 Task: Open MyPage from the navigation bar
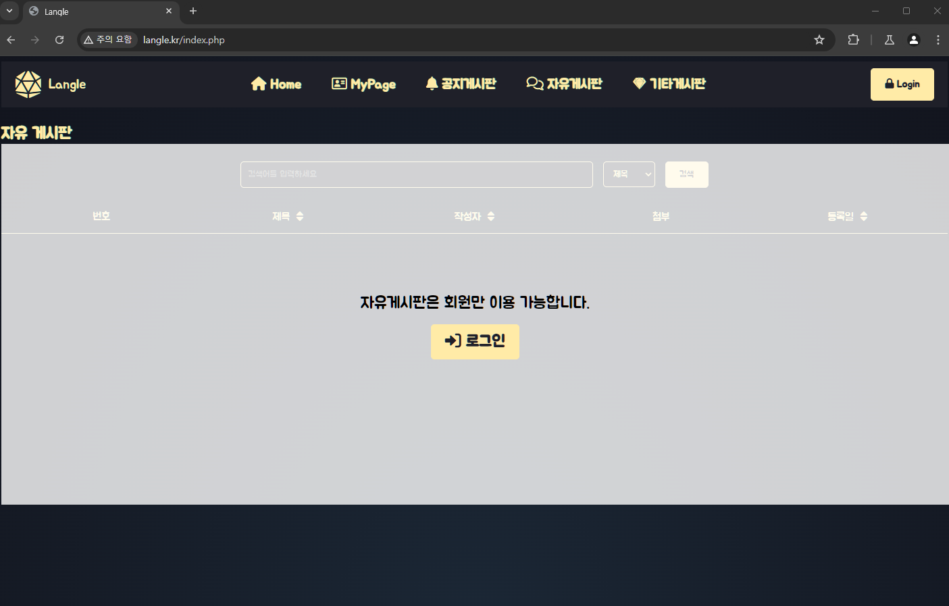click(x=363, y=84)
